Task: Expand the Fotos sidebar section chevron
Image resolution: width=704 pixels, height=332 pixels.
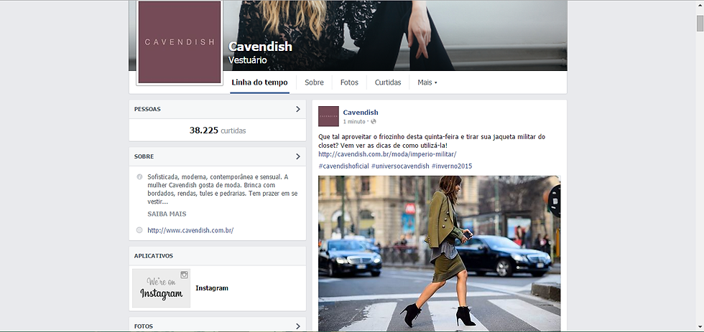Action: (x=297, y=326)
